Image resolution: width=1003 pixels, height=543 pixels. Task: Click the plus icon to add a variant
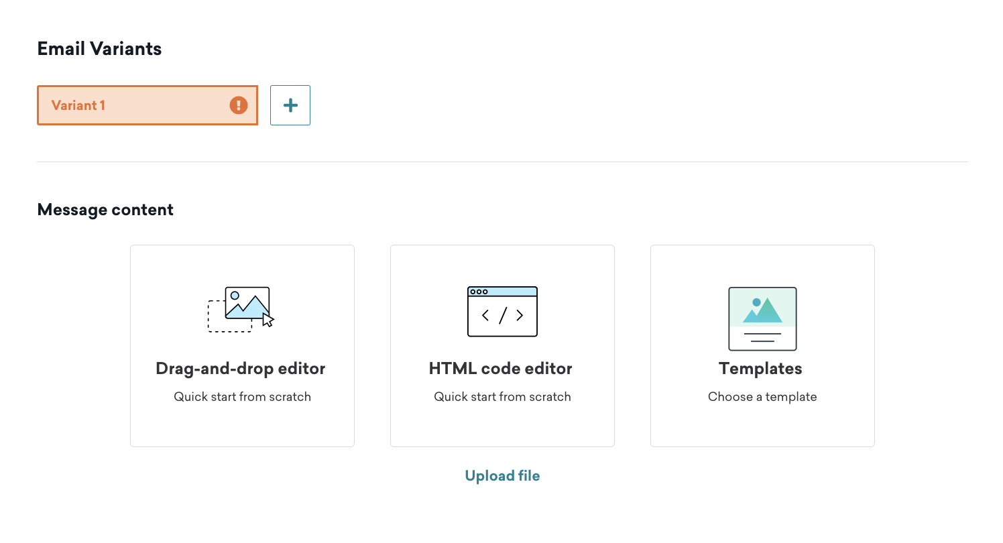(290, 105)
